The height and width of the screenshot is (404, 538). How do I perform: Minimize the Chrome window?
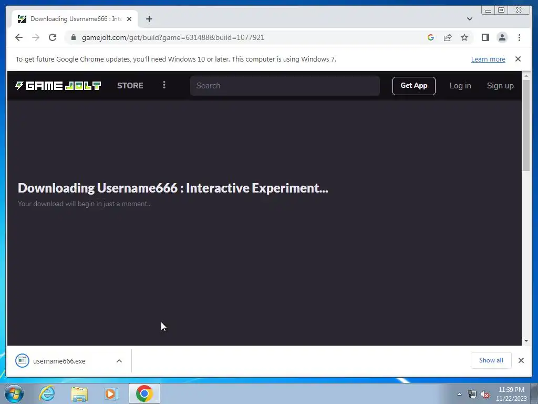tap(488, 11)
